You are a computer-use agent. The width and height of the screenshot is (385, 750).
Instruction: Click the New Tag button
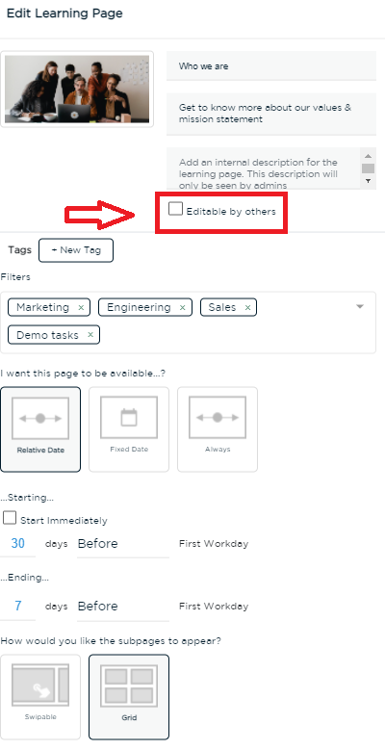(76, 250)
